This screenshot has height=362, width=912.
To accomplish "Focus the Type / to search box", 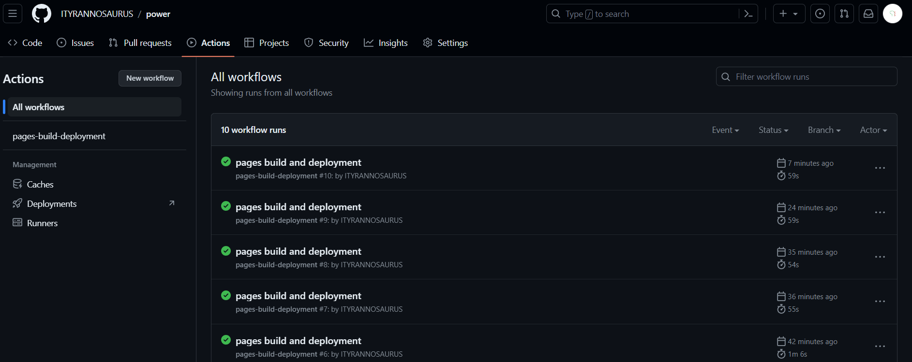I will click(652, 14).
